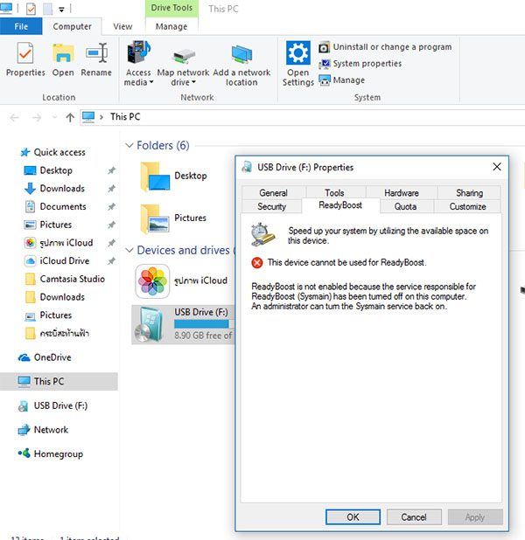
Task: Expand the Map network drive menu
Action: click(183, 83)
